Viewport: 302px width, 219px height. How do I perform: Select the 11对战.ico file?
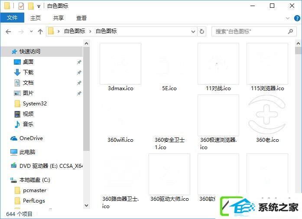click(218, 67)
